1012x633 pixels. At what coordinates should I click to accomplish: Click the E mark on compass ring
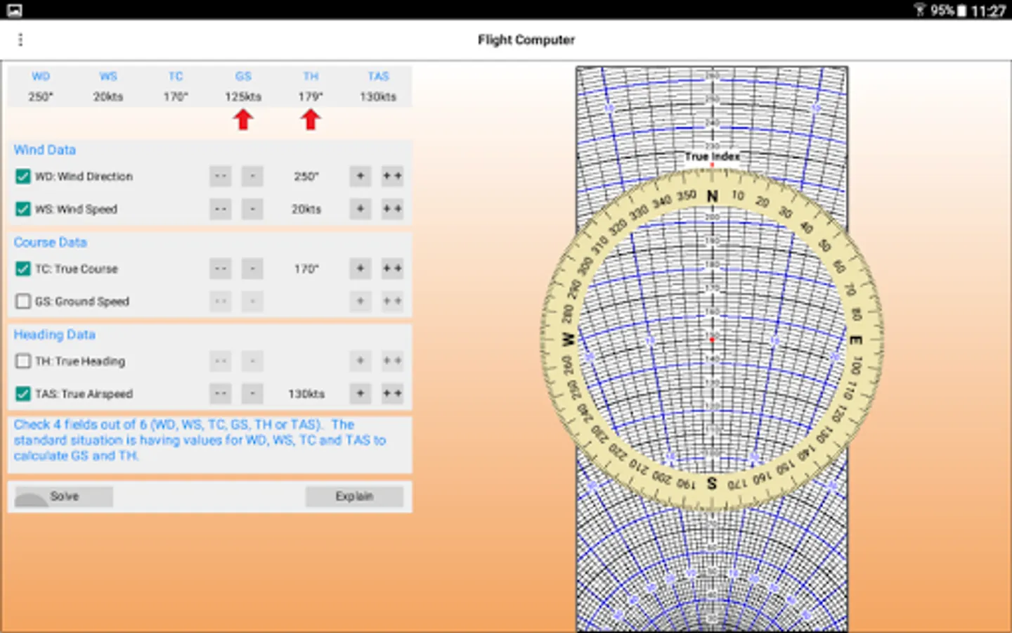[856, 340]
